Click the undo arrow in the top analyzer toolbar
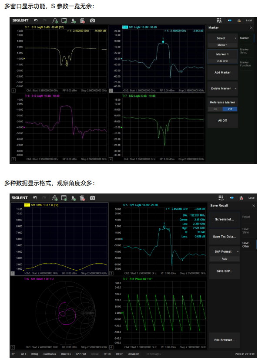 [36, 20]
